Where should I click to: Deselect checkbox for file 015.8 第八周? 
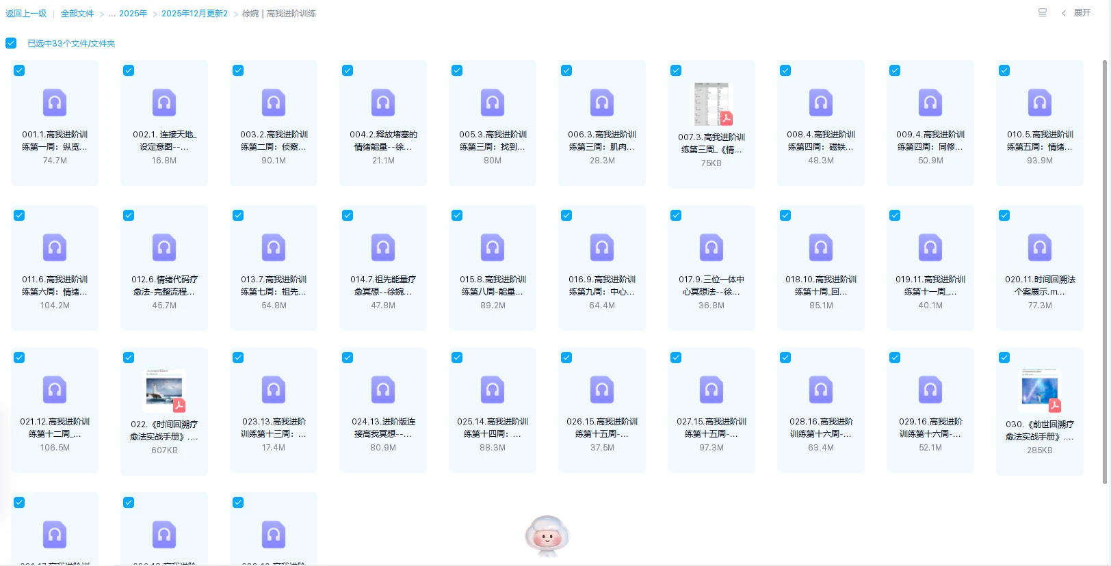[457, 215]
